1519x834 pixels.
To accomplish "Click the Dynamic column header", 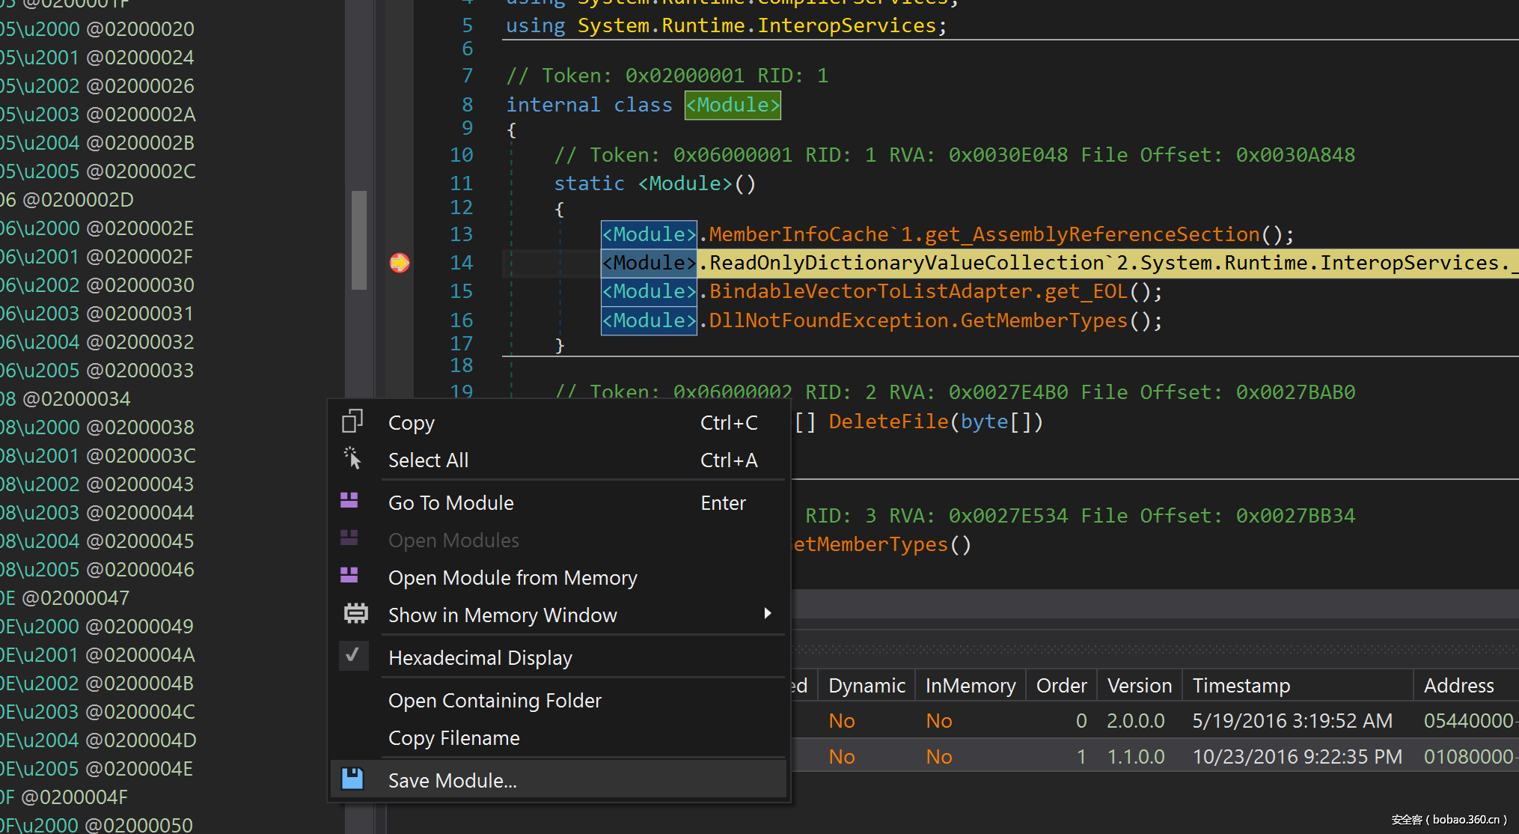I will pos(867,686).
